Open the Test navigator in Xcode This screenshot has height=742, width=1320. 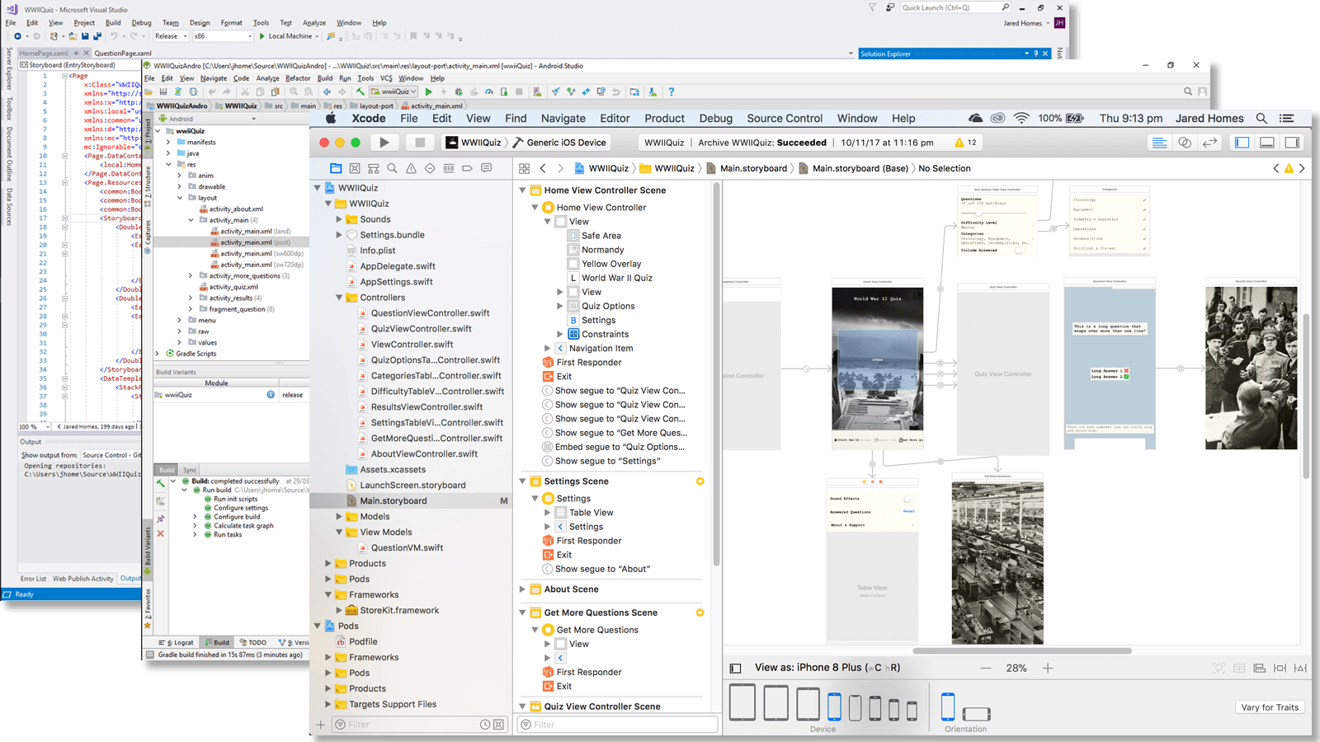pyautogui.click(x=430, y=168)
